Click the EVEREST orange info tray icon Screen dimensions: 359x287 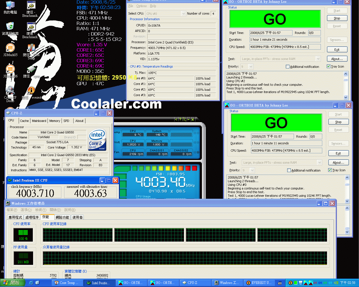coord(291,283)
